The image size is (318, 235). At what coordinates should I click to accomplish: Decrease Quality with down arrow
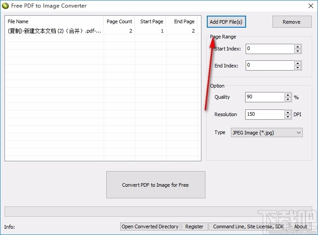[288, 99]
